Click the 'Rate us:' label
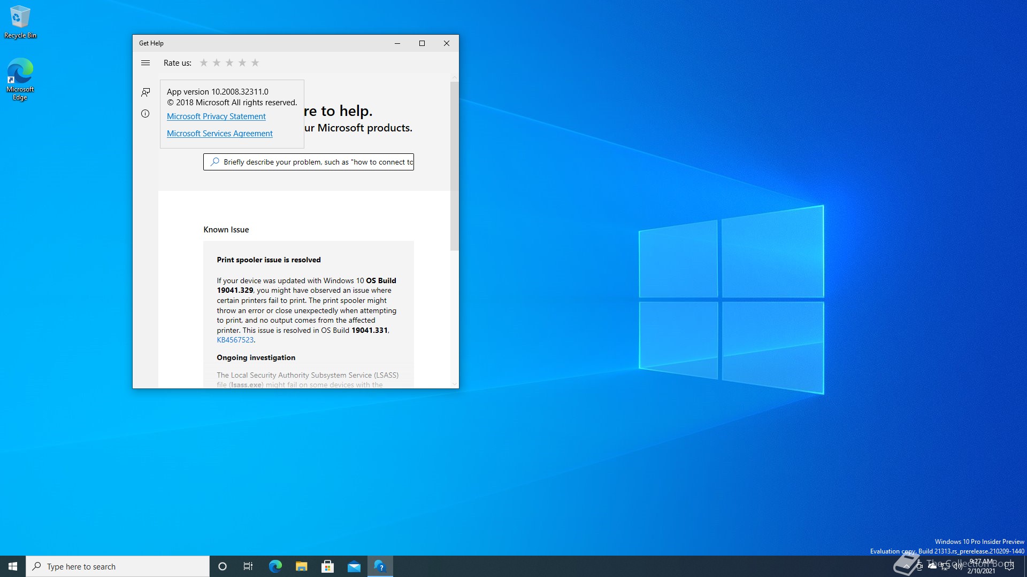1027x577 pixels. (178, 63)
